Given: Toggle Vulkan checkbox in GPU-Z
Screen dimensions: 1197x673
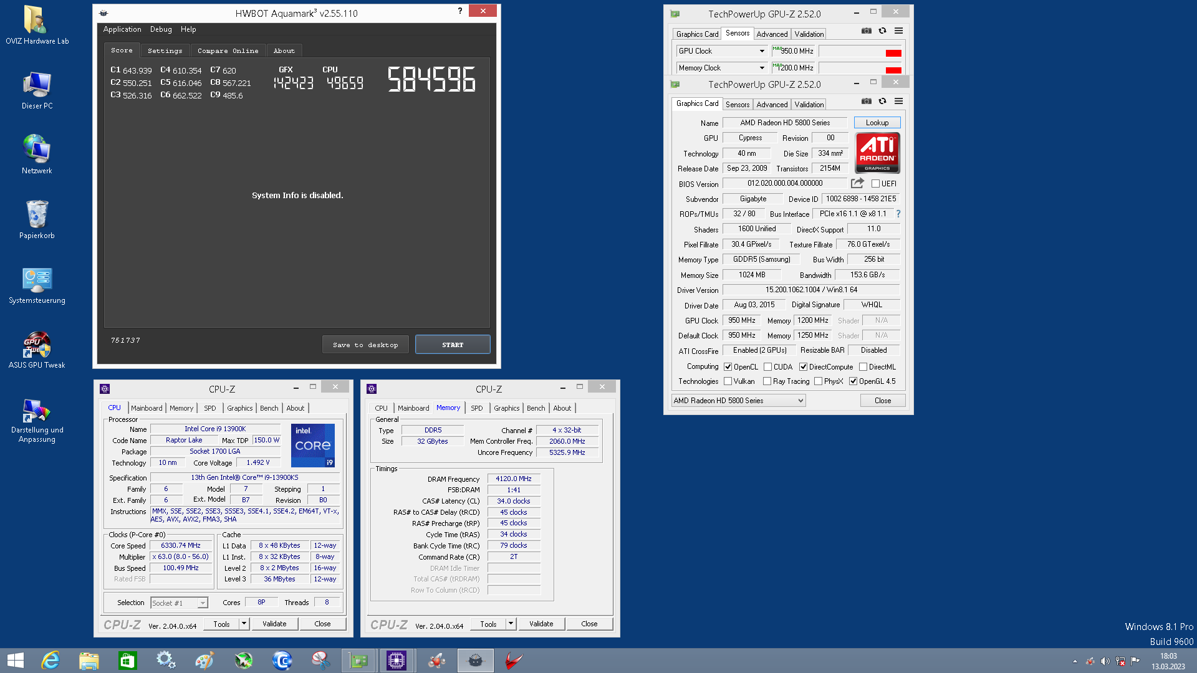Looking at the screenshot, I should (x=728, y=381).
